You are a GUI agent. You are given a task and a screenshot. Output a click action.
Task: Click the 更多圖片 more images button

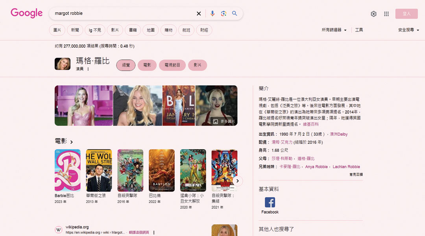224,122
